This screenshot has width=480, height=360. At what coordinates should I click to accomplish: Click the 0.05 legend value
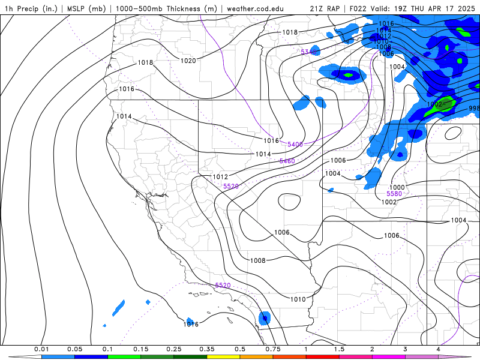pyautogui.click(x=74, y=349)
